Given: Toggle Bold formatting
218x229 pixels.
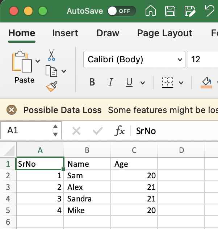Looking at the screenshot, I should (92, 82).
